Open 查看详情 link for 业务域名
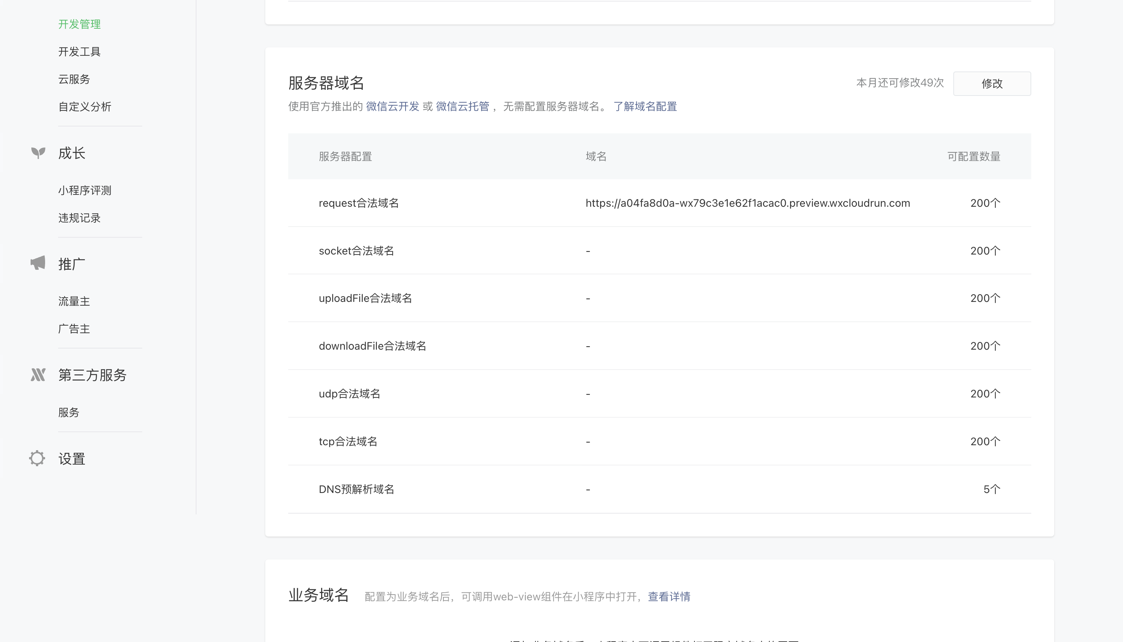 click(x=669, y=597)
